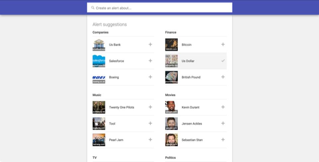This screenshot has height=162, width=319.
Task: Add Salesforce alert using its plus icon
Action: pos(150,61)
